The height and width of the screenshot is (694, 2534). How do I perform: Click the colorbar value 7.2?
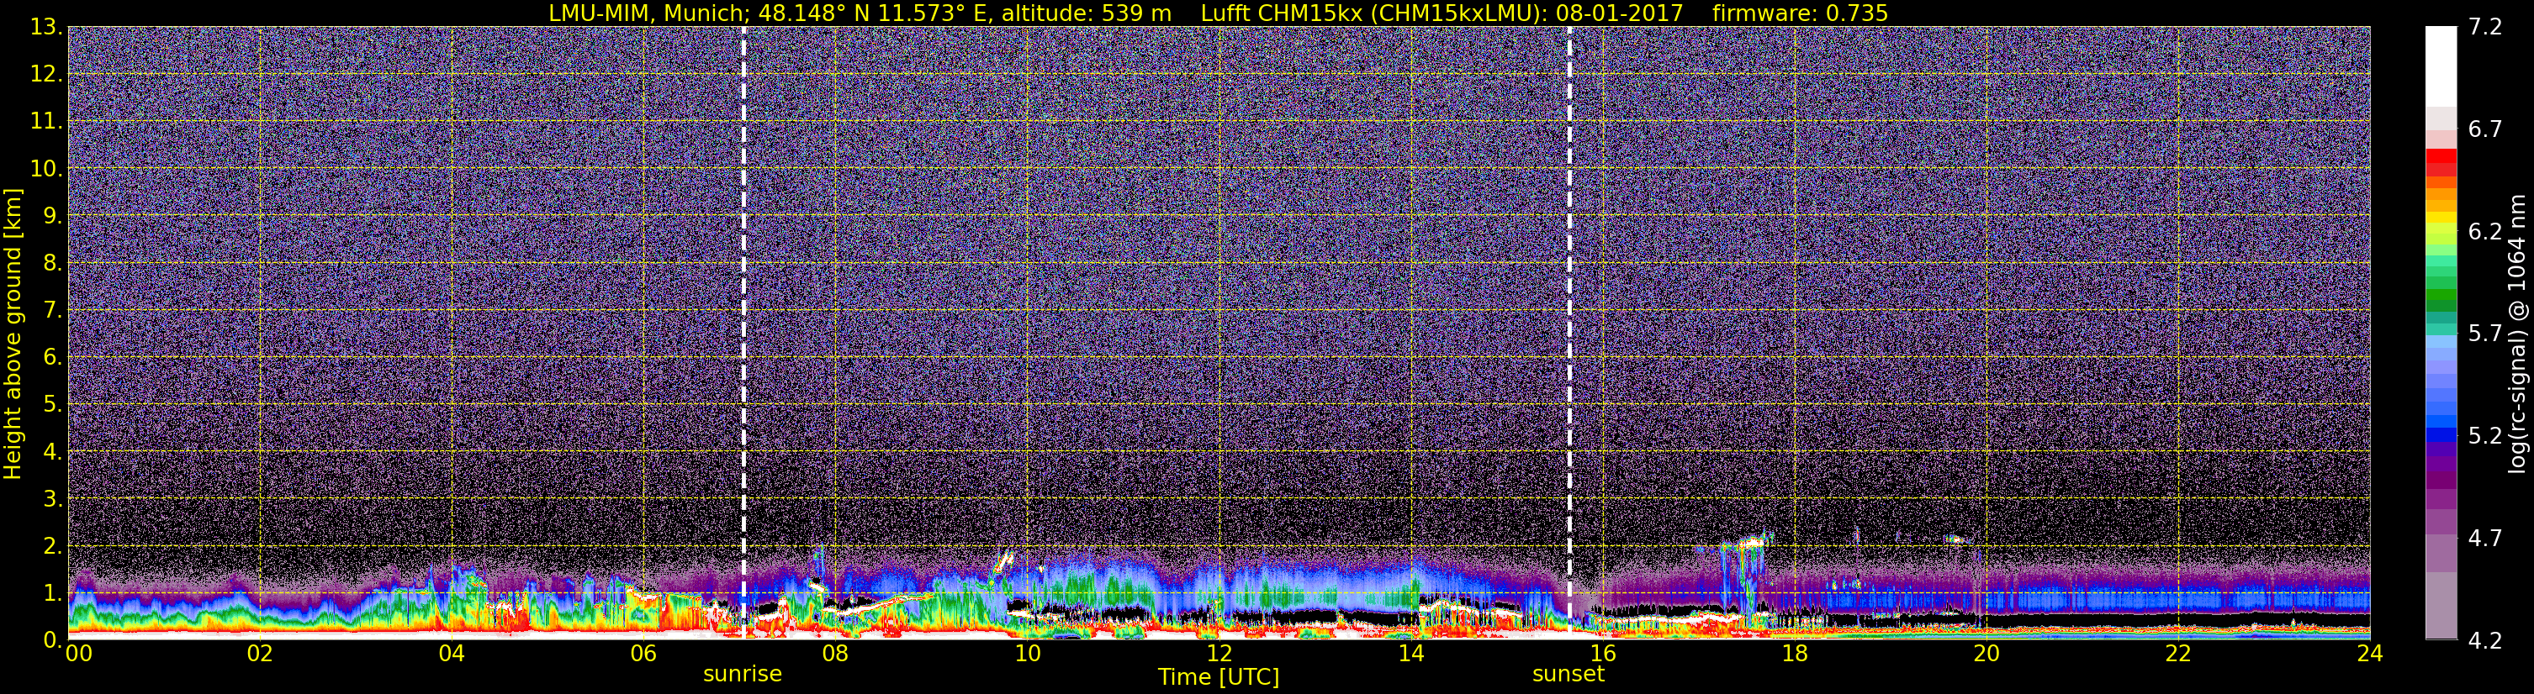[x=2485, y=28]
